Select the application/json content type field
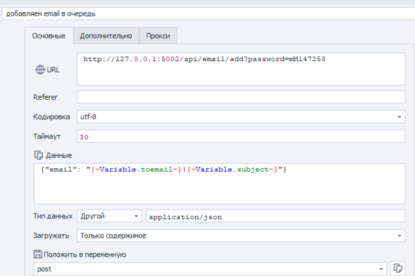This screenshot has height=276, width=415. (276, 216)
